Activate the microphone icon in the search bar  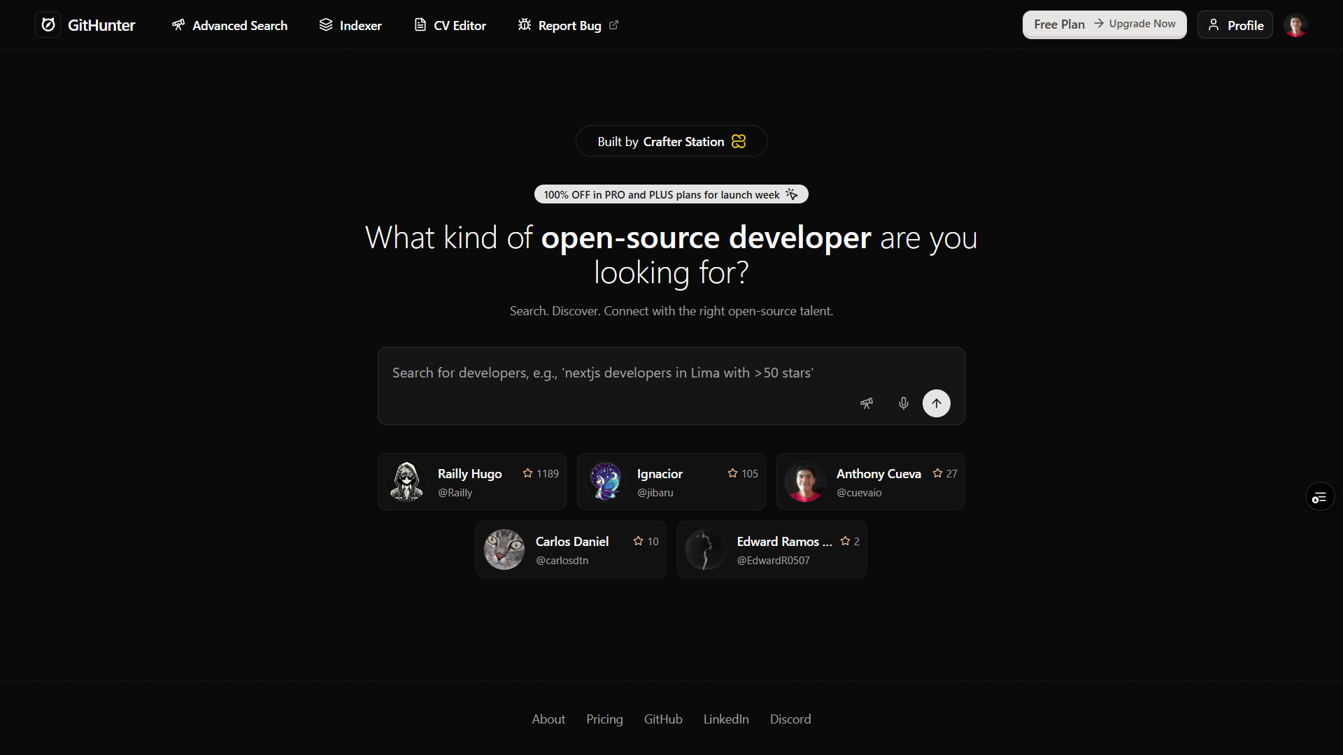click(903, 403)
